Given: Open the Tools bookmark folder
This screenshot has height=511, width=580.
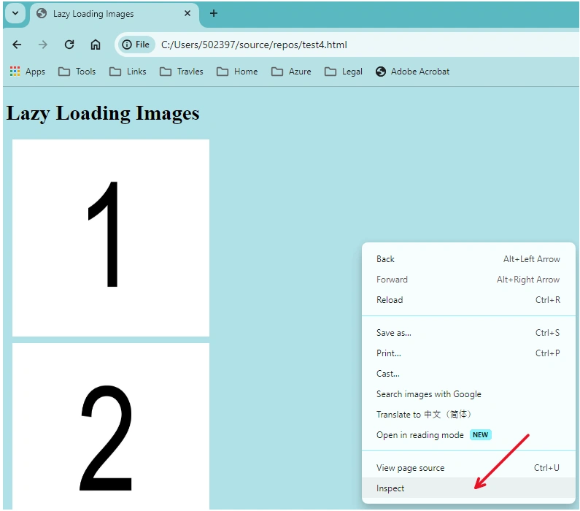Looking at the screenshot, I should point(77,72).
